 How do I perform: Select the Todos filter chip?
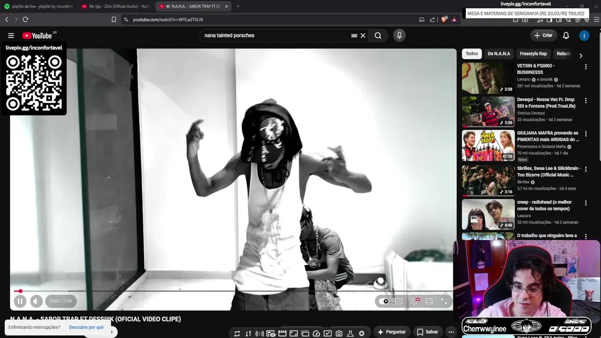click(472, 54)
